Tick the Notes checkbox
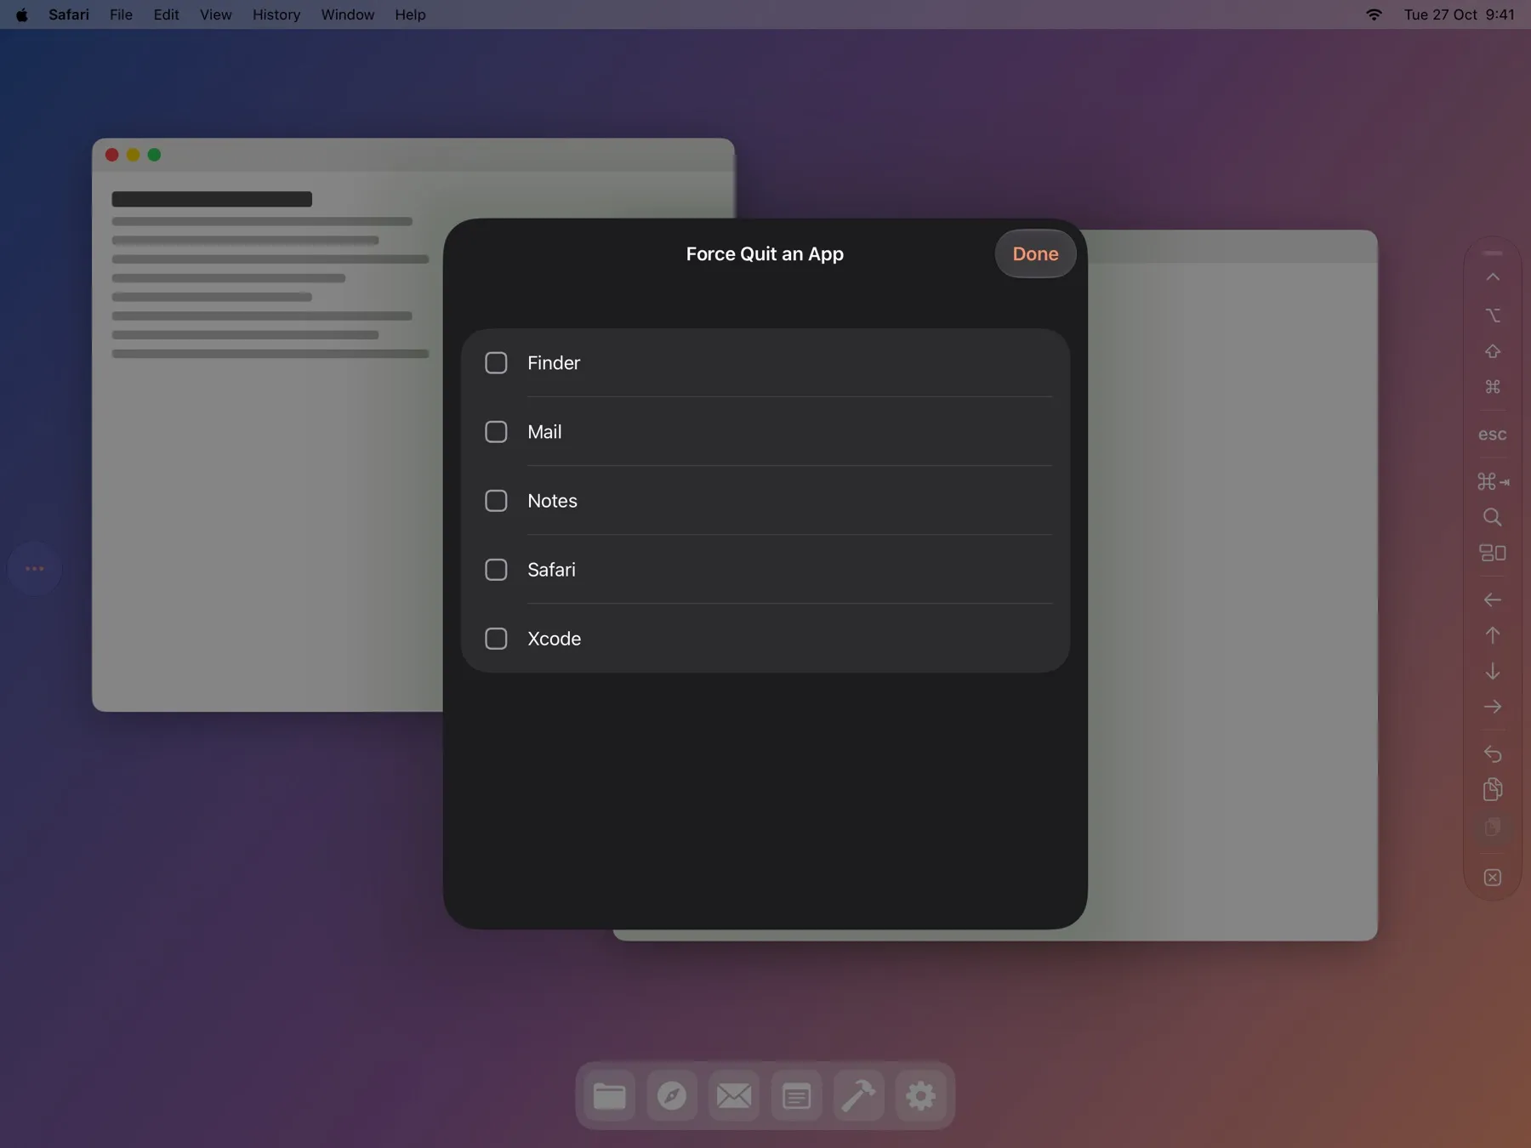The width and height of the screenshot is (1531, 1148). [496, 501]
